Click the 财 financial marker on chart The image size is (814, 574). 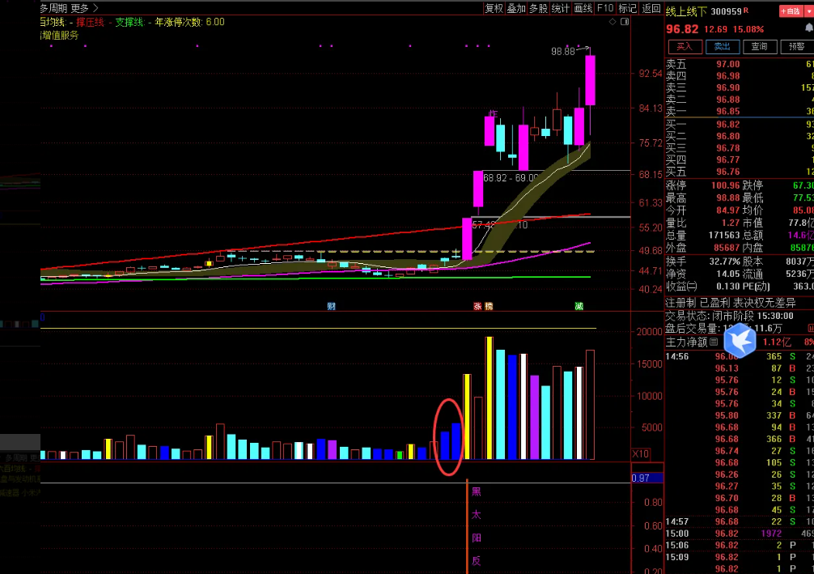click(331, 306)
